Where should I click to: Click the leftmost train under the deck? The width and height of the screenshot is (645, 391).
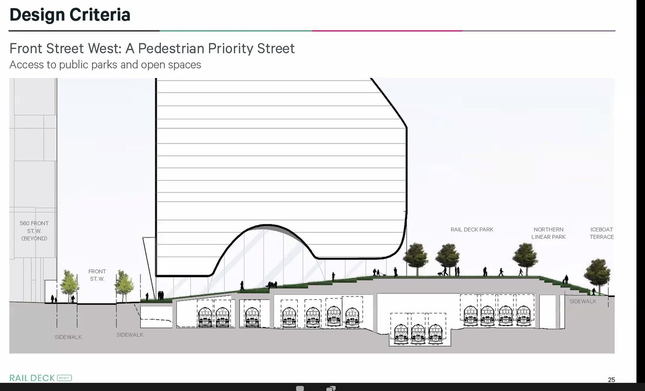(205, 317)
